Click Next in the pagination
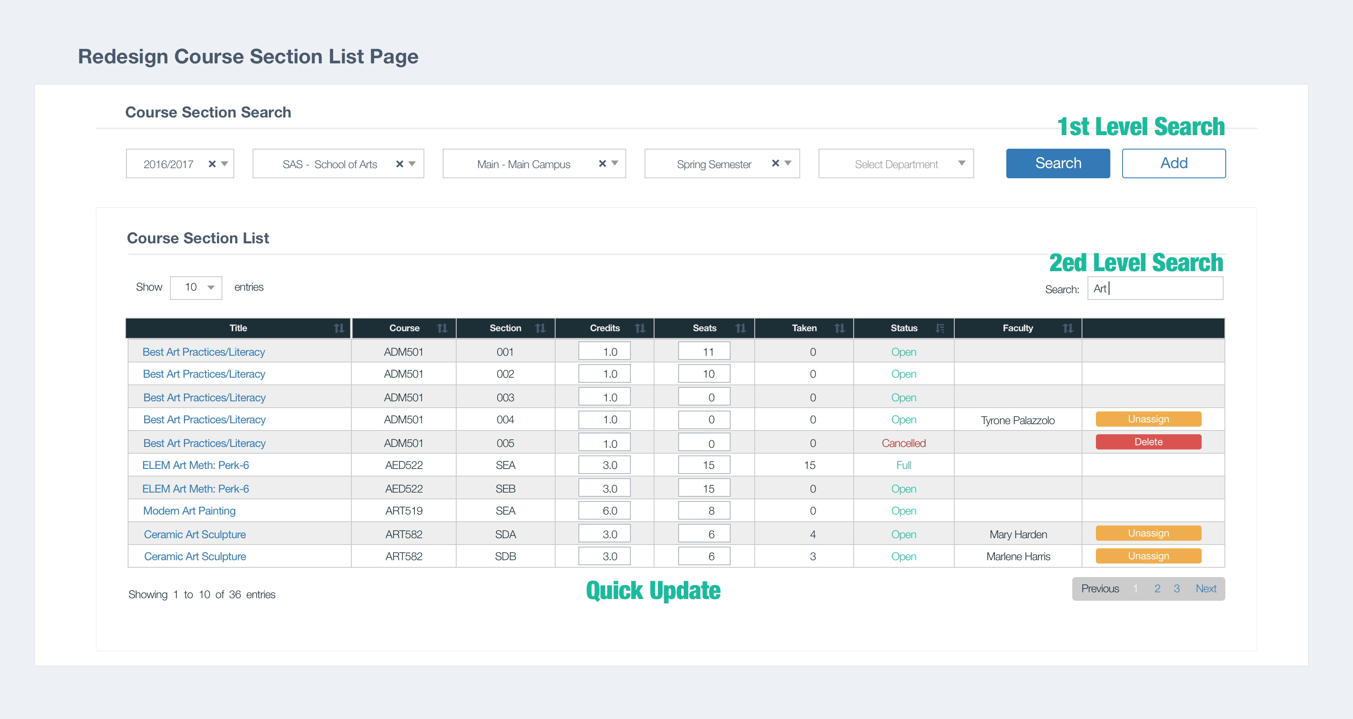Viewport: 1353px width, 719px height. [x=1206, y=589]
